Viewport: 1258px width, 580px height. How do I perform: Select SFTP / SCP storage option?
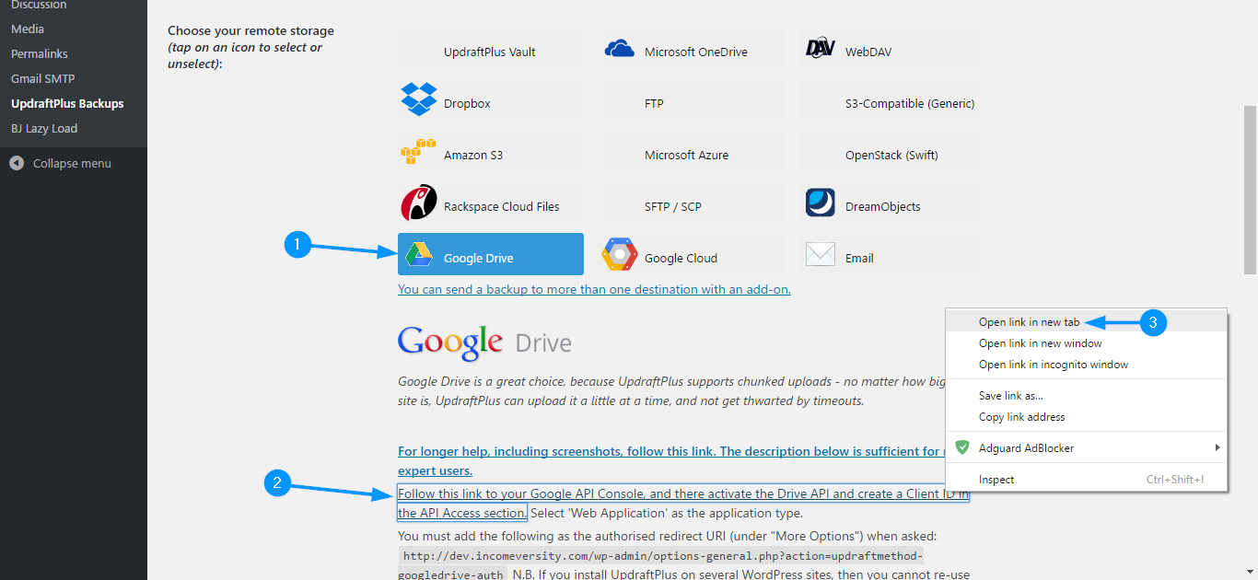click(x=692, y=203)
